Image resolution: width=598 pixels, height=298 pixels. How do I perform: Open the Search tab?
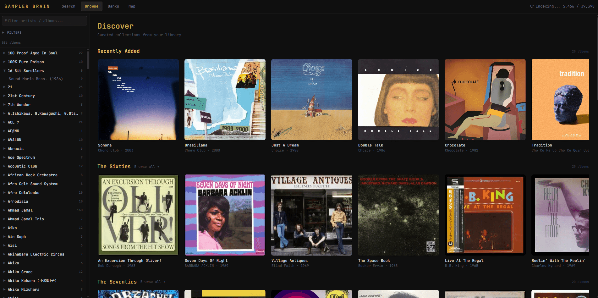[x=68, y=6]
